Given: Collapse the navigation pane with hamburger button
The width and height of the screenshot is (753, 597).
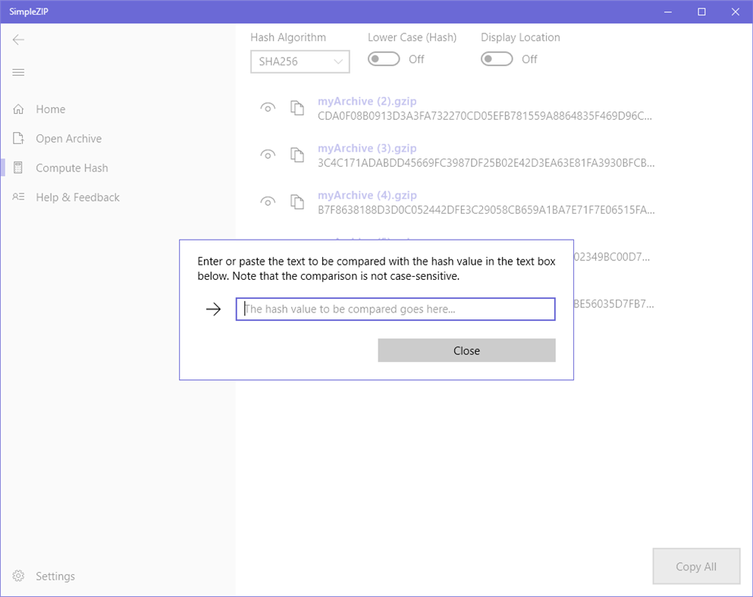Looking at the screenshot, I should click(18, 72).
